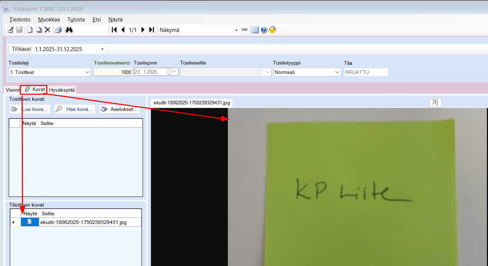Open the Tiedosto menu
This screenshot has height=266, width=488.
click(x=20, y=20)
